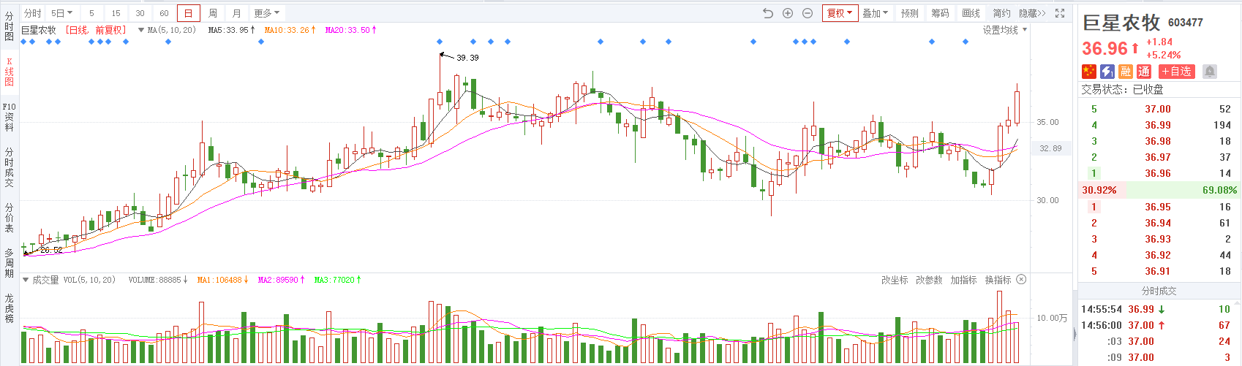Viewport: 1242px width, 366px height.
Task: Toggle the 画线 drawing tools mode
Action: [971, 13]
